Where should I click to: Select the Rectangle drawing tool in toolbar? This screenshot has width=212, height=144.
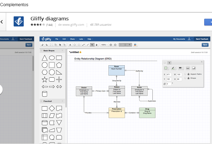pos(79,45)
